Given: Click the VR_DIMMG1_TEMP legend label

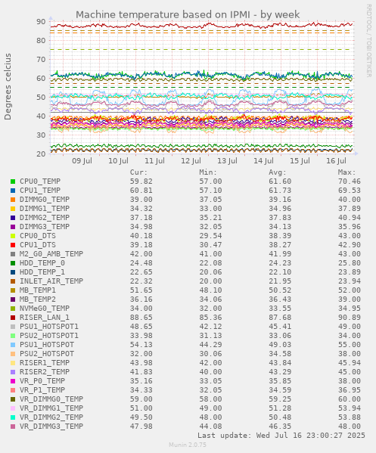Looking at the screenshot, I should coord(51,408).
